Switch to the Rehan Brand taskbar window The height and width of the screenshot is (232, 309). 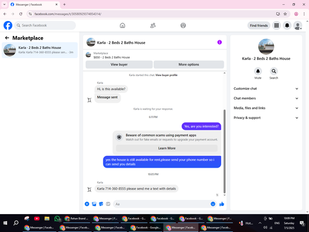click(x=77, y=218)
